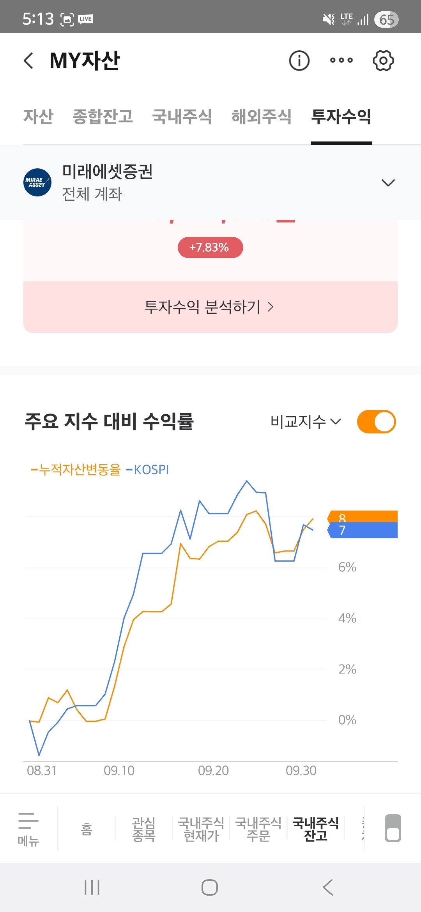The width and height of the screenshot is (421, 912).
Task: Open the three-dot more options menu
Action: tap(341, 60)
